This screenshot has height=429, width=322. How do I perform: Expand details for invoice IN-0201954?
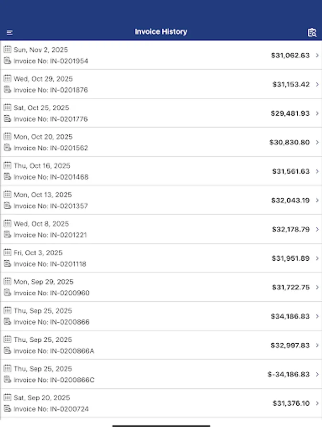[316, 55]
